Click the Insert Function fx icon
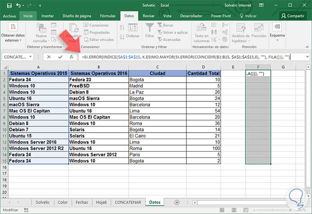Image resolution: width=312 pixels, height=214 pixels. 71,57
